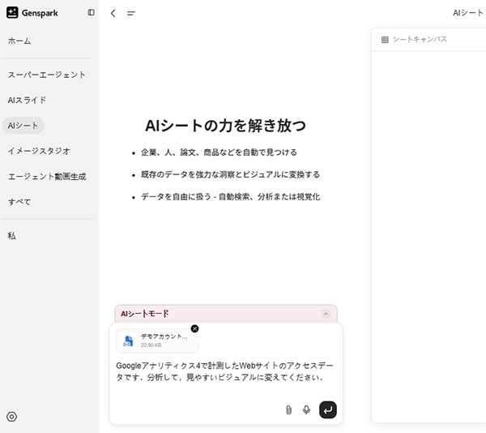The height and width of the screenshot is (433, 486).
Task: Click the Genspark brand name text
Action: (40, 13)
